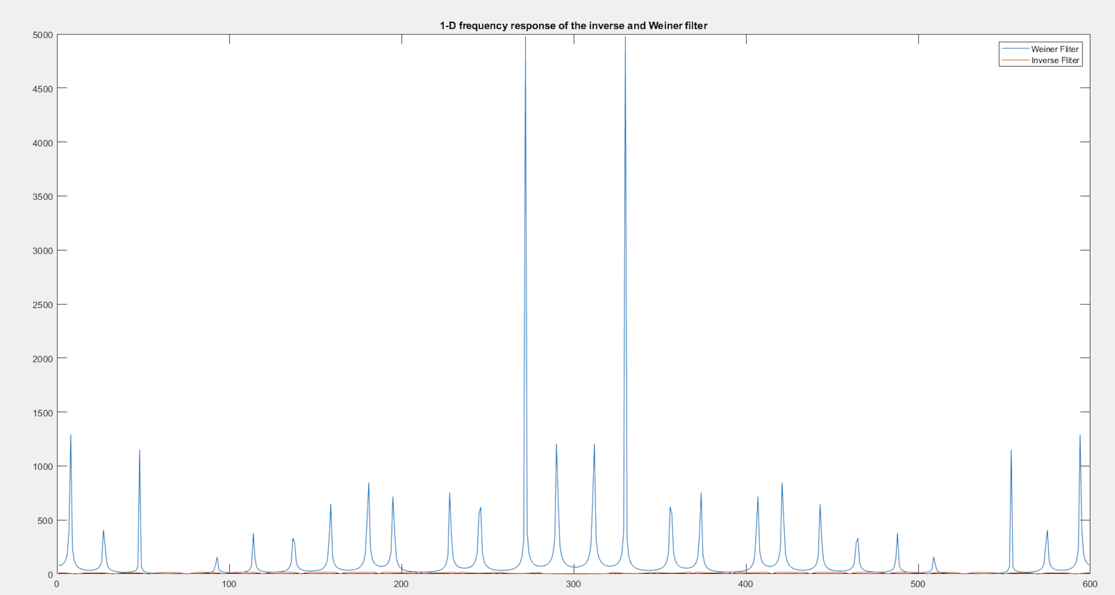1115x595 pixels.
Task: Click the 2000 y-axis tick label
Action: coord(43,359)
